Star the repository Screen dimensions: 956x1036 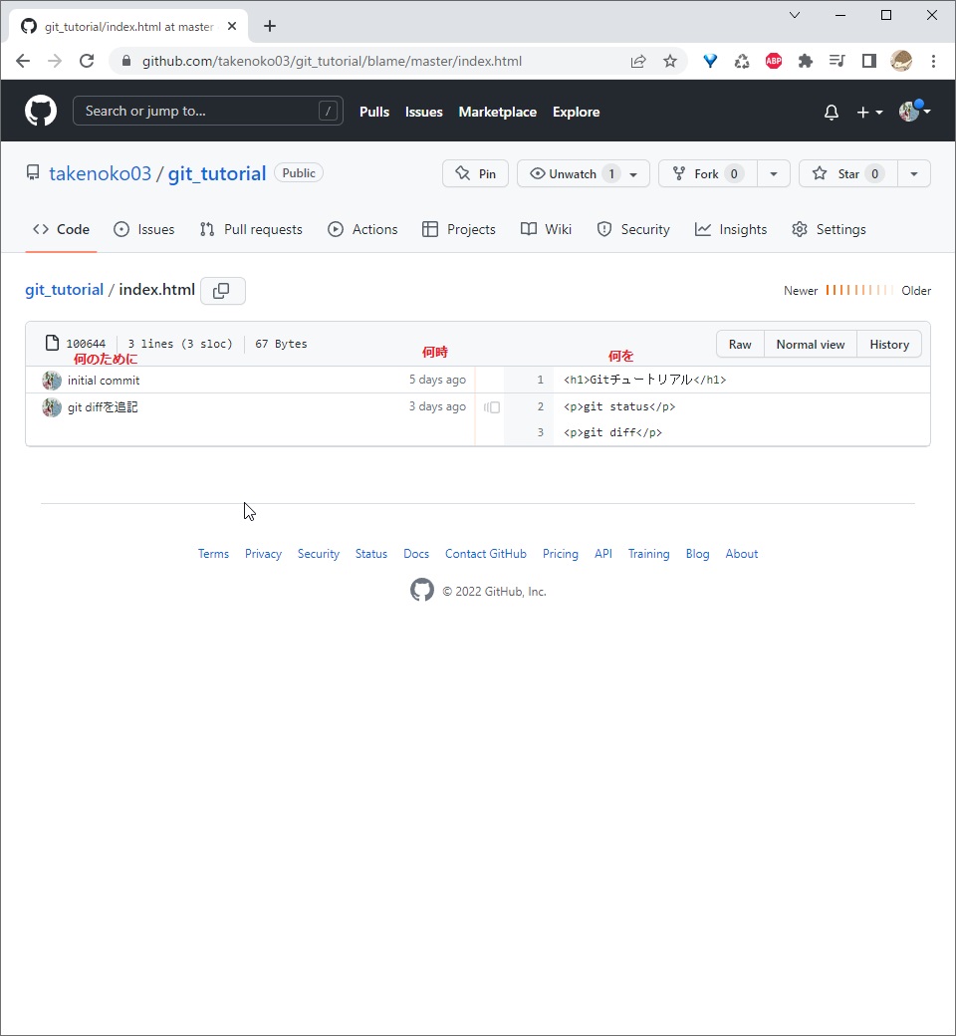click(x=848, y=173)
